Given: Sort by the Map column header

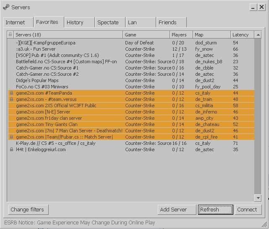Looking at the screenshot, I should click(212, 35).
